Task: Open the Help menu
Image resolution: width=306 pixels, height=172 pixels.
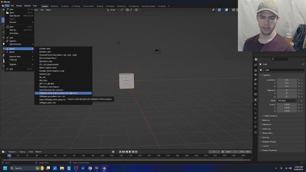Action: tap(35, 6)
